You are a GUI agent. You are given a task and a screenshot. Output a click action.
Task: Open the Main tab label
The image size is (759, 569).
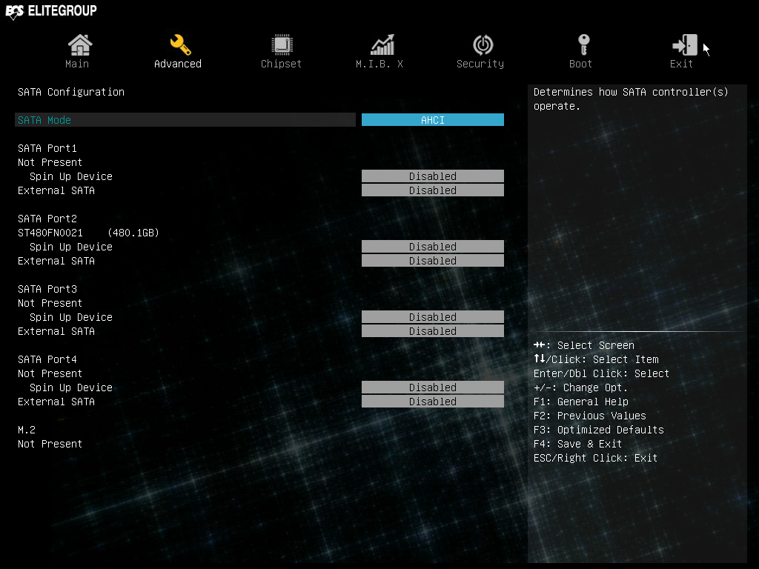77,64
